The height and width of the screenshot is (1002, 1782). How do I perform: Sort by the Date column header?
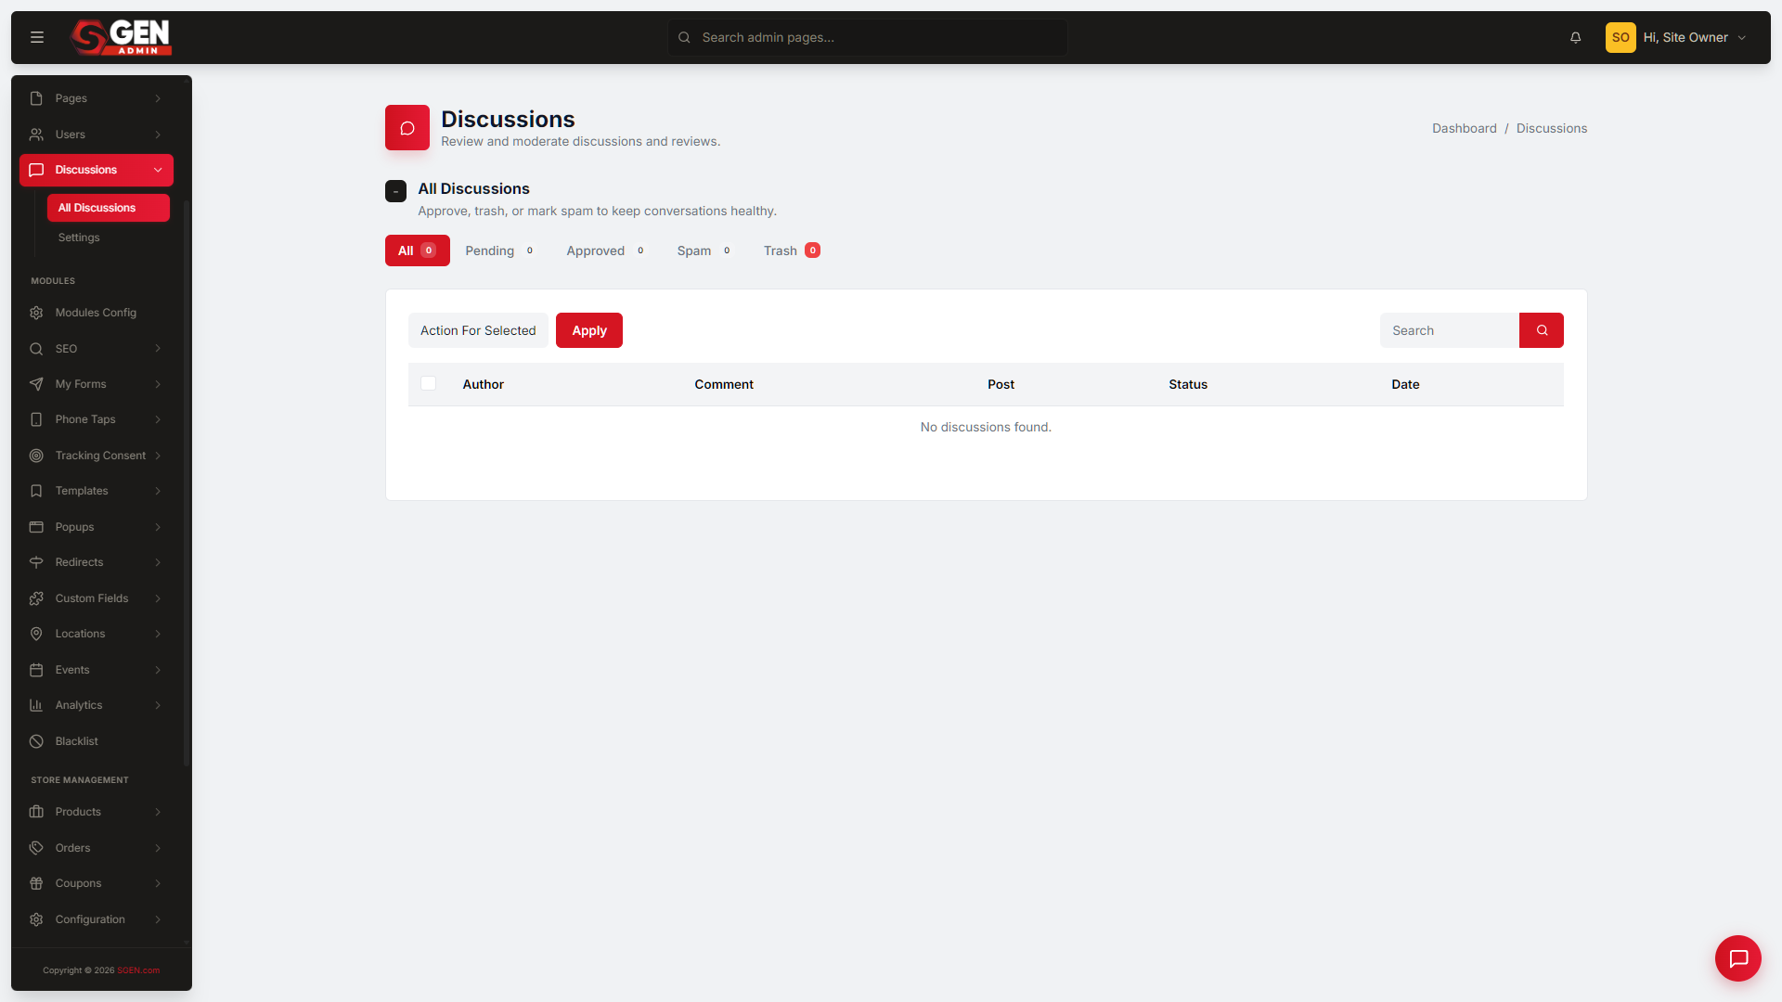tap(1405, 384)
